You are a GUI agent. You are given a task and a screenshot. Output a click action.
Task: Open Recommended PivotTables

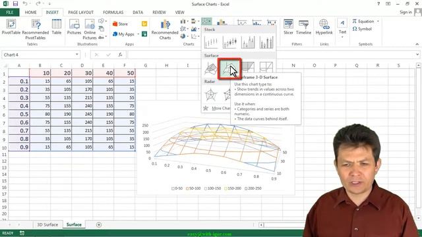(36, 29)
